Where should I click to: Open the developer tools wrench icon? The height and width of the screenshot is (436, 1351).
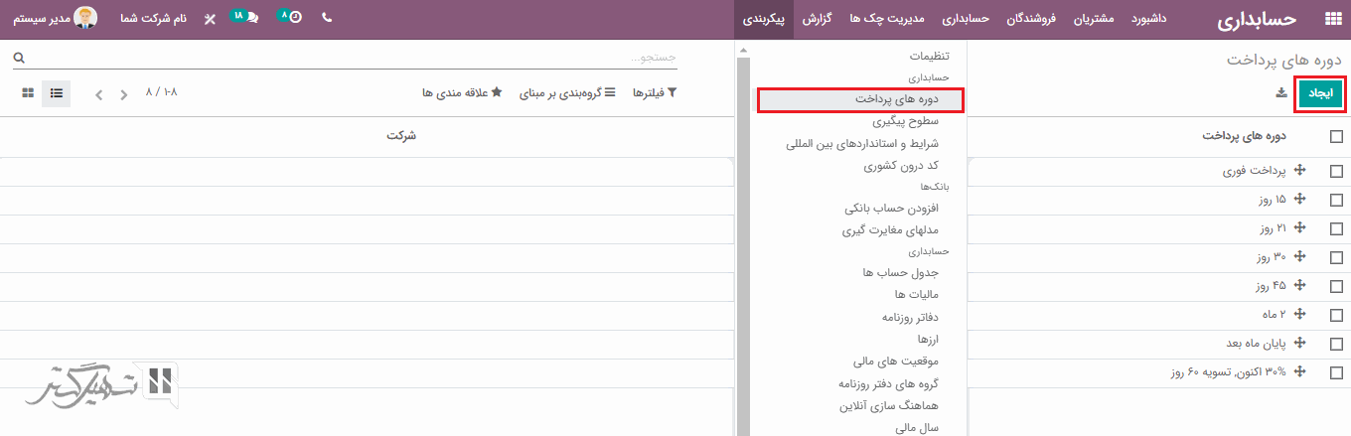210,19
